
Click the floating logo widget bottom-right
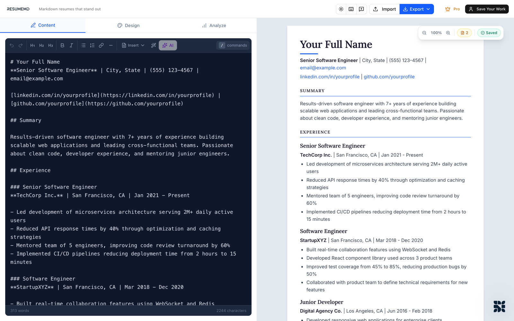499,306
